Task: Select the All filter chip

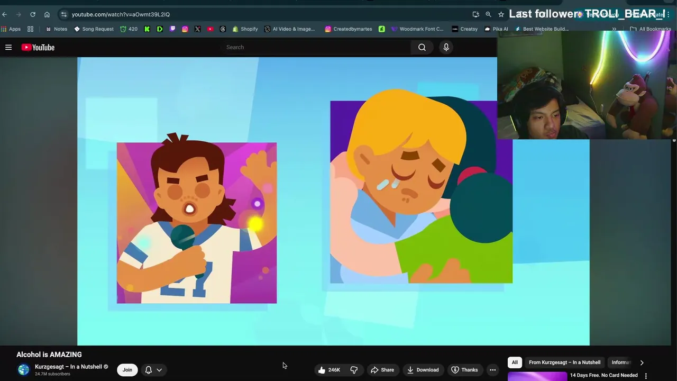Action: [x=515, y=362]
